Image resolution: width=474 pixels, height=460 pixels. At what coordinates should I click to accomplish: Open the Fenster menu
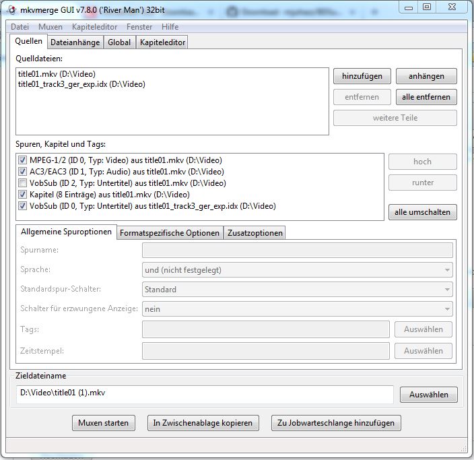click(139, 27)
